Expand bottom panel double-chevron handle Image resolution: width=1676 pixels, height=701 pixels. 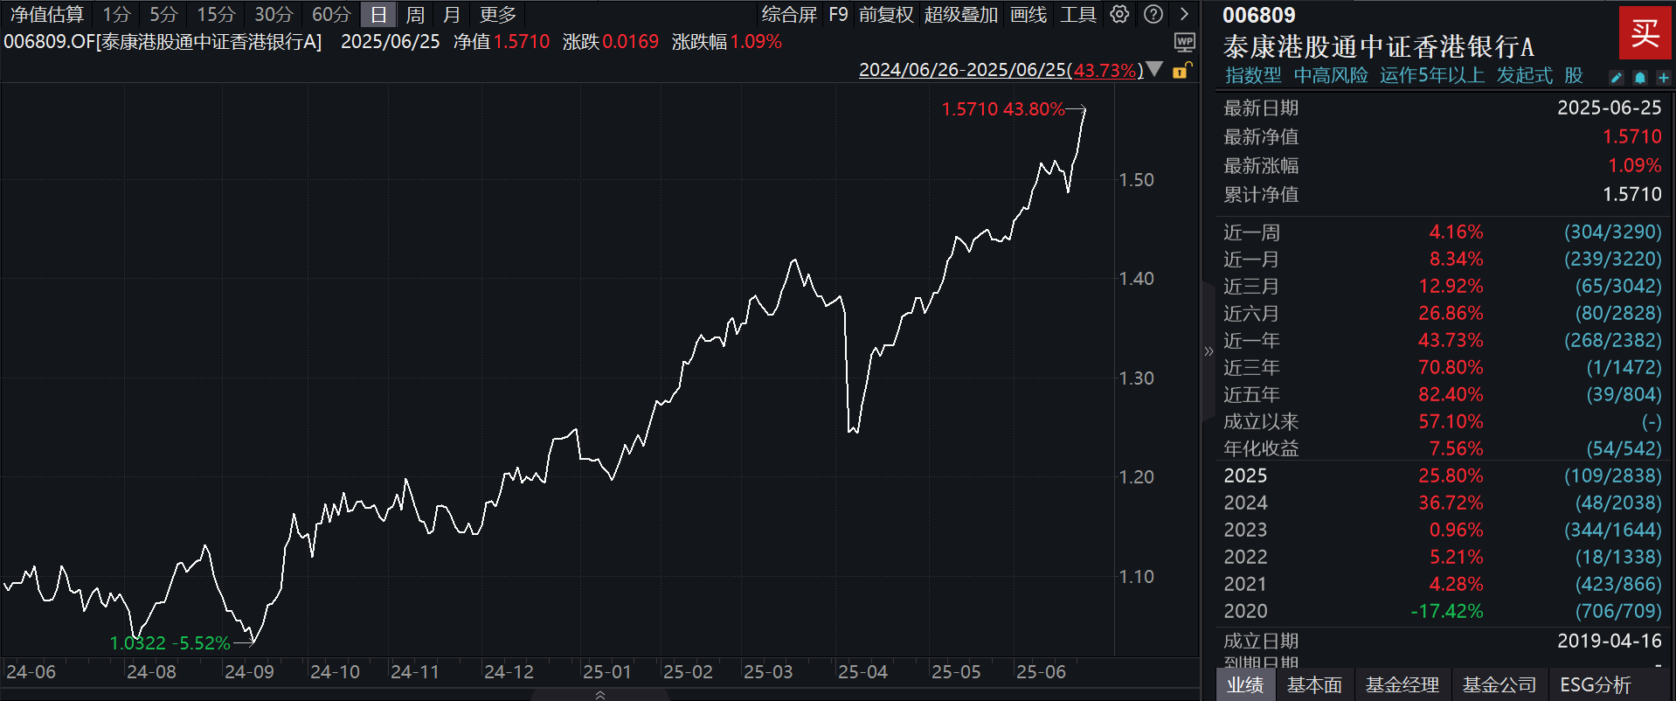[x=599, y=695]
